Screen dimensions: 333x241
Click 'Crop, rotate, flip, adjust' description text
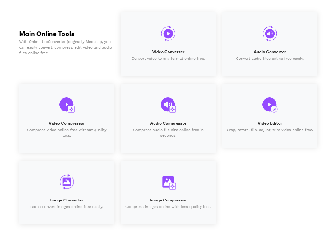click(x=270, y=130)
